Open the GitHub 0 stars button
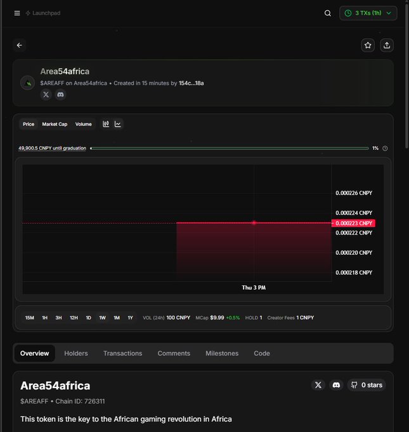This screenshot has width=409, height=432. (x=367, y=385)
